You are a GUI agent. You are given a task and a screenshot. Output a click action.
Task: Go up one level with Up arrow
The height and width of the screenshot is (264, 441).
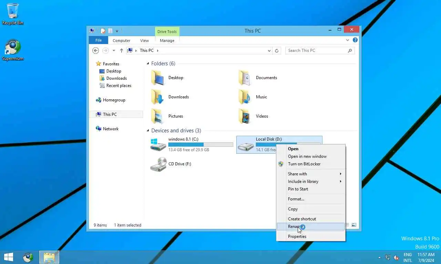pyautogui.click(x=121, y=51)
